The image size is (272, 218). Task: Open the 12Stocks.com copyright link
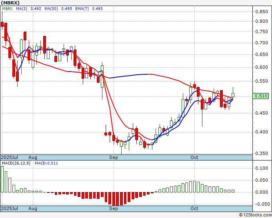coord(254,215)
